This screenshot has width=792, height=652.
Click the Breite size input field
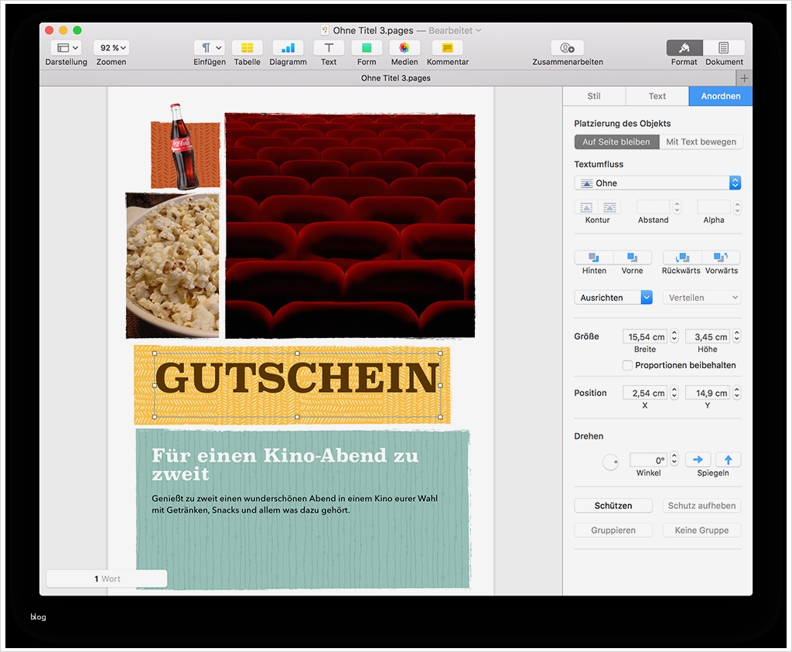pos(644,336)
